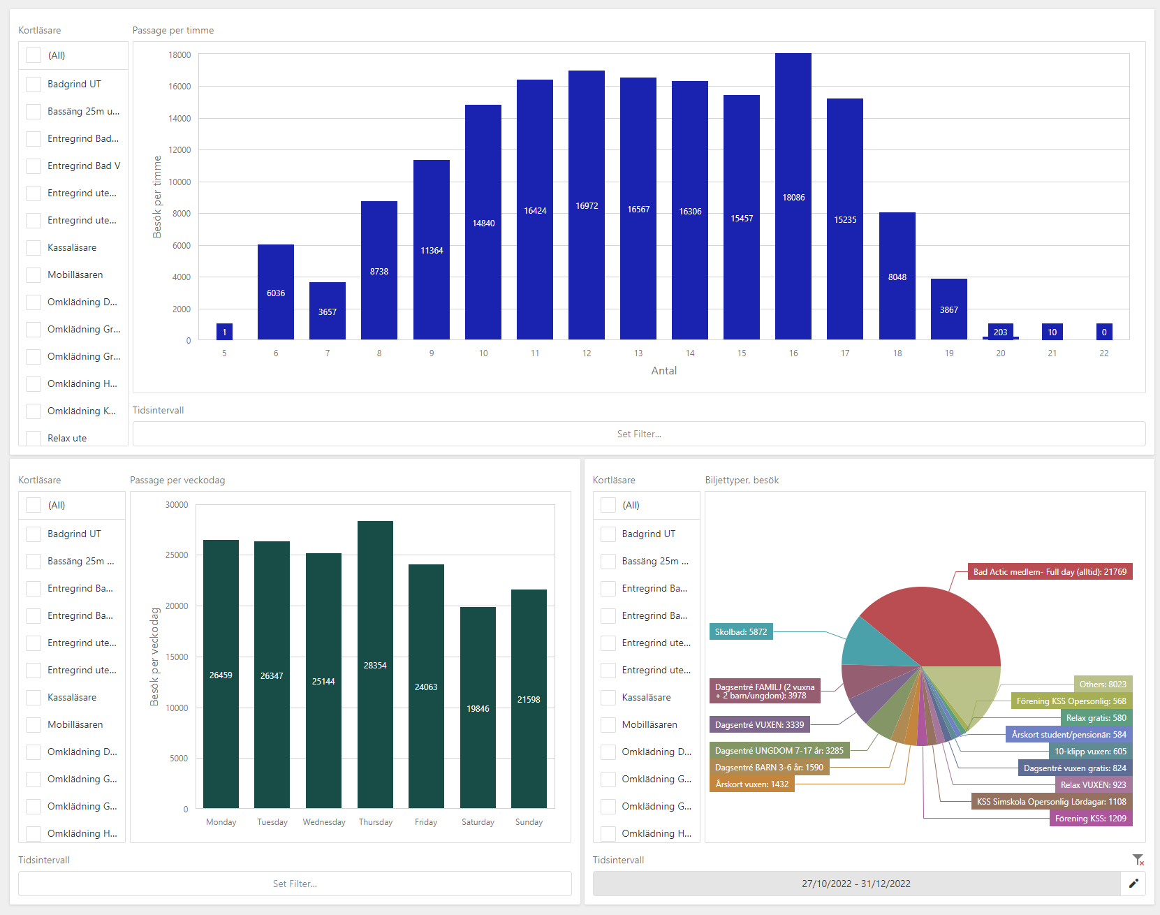
Task: Tick (All) checkbox in ticket types reader list
Action: pos(608,505)
